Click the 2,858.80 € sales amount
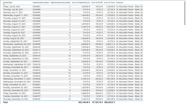186x104 pixels. click(x=85, y=44)
